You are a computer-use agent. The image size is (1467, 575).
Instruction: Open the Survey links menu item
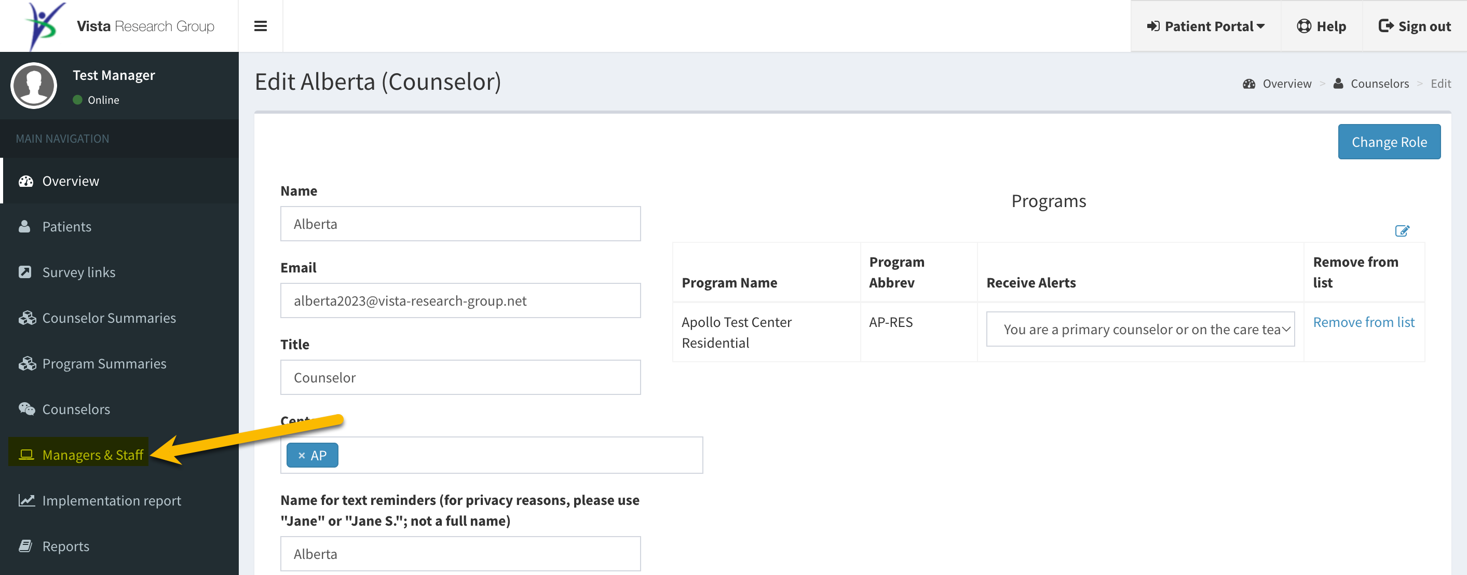[x=78, y=272]
